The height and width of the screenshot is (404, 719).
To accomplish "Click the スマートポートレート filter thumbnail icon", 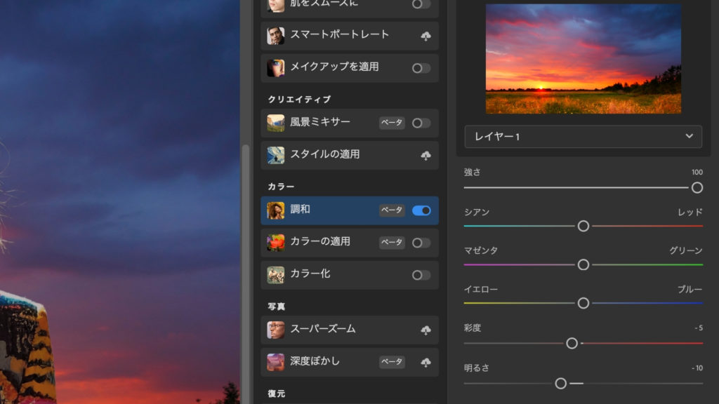I will (x=276, y=36).
